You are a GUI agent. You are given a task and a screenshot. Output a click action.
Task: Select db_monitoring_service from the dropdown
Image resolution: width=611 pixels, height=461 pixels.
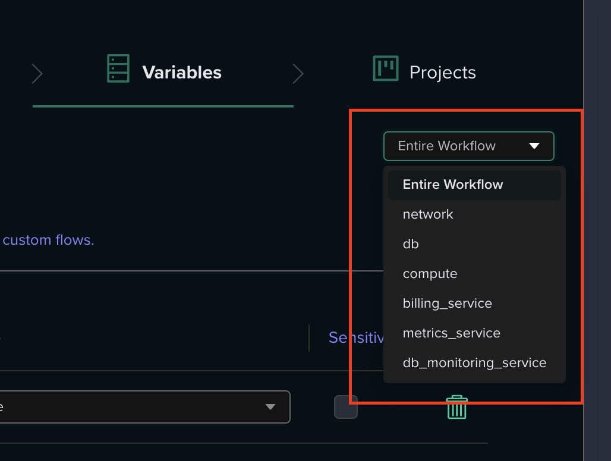pos(474,362)
